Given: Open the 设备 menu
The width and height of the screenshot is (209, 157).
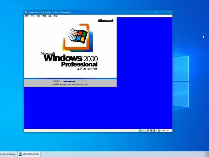Looking at the screenshot, I should tap(50, 16).
